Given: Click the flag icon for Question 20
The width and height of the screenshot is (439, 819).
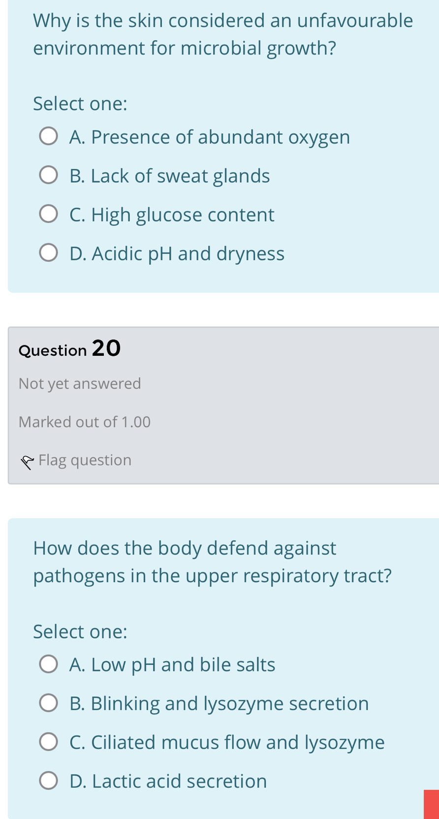Looking at the screenshot, I should coord(27,462).
